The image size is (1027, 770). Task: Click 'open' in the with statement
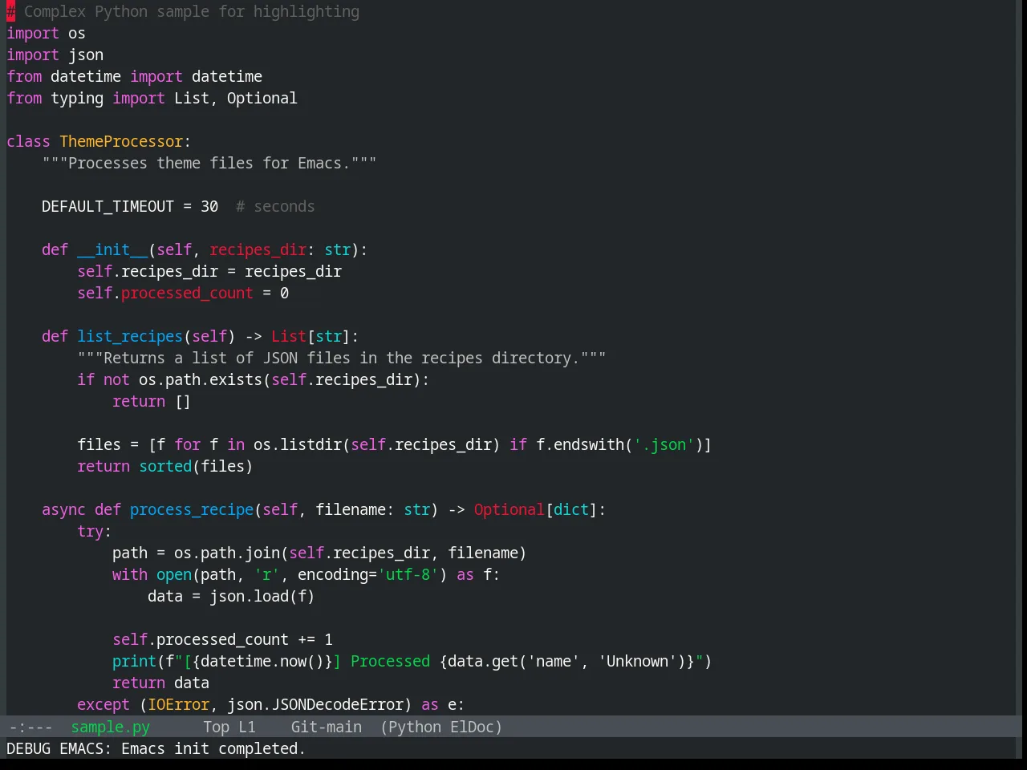[x=174, y=574]
